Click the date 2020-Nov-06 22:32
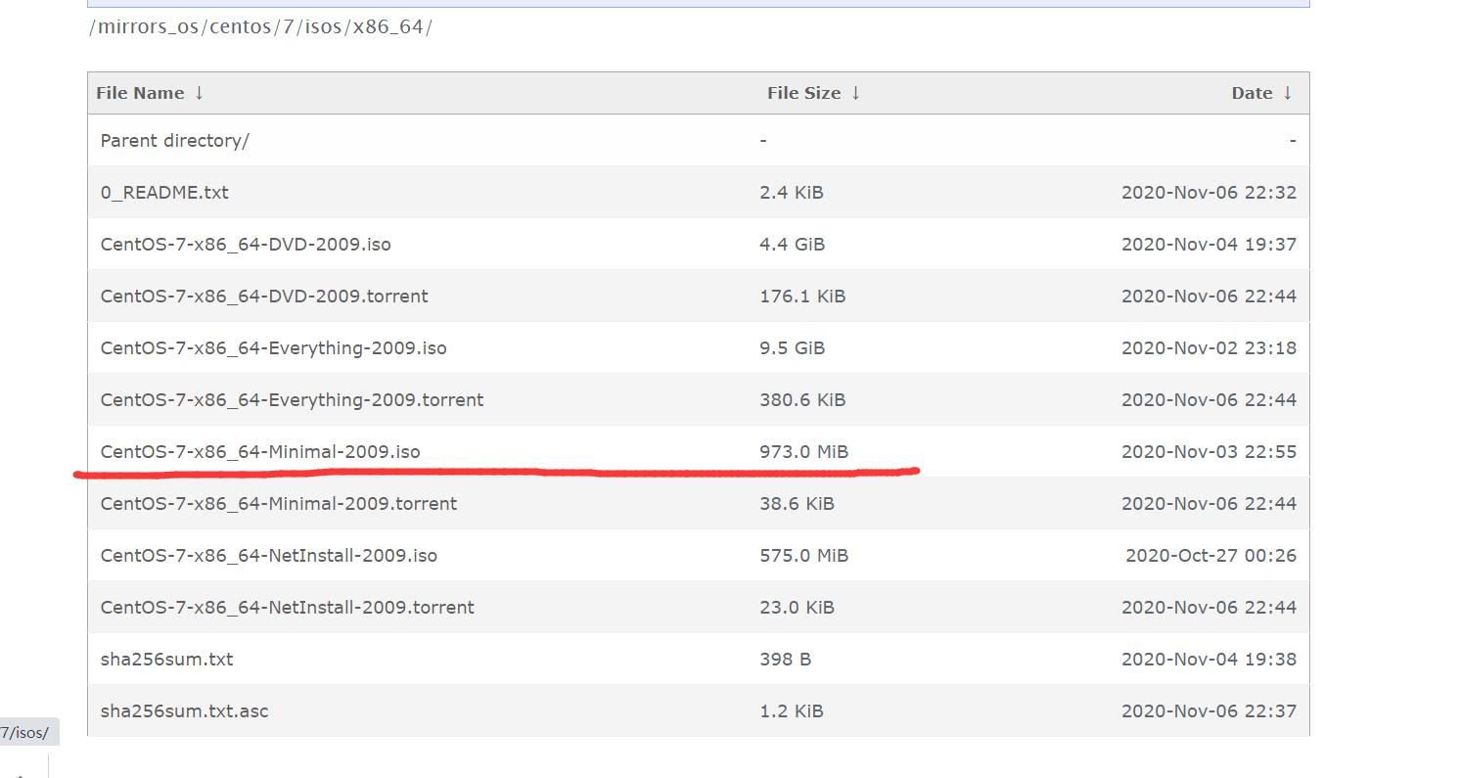The image size is (1460, 778). coord(1209,193)
